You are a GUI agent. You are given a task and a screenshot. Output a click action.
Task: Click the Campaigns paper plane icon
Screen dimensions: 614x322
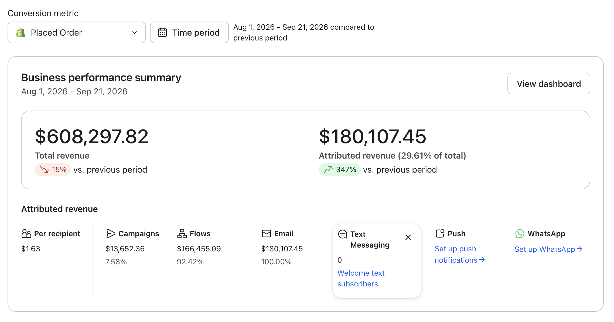(x=111, y=234)
